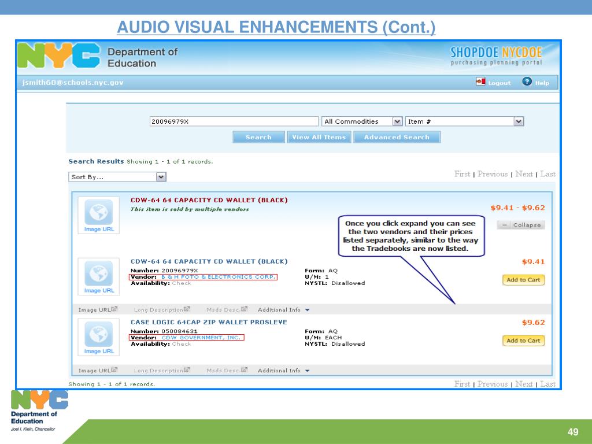Select Previous in the bottom pagination

click(x=493, y=384)
